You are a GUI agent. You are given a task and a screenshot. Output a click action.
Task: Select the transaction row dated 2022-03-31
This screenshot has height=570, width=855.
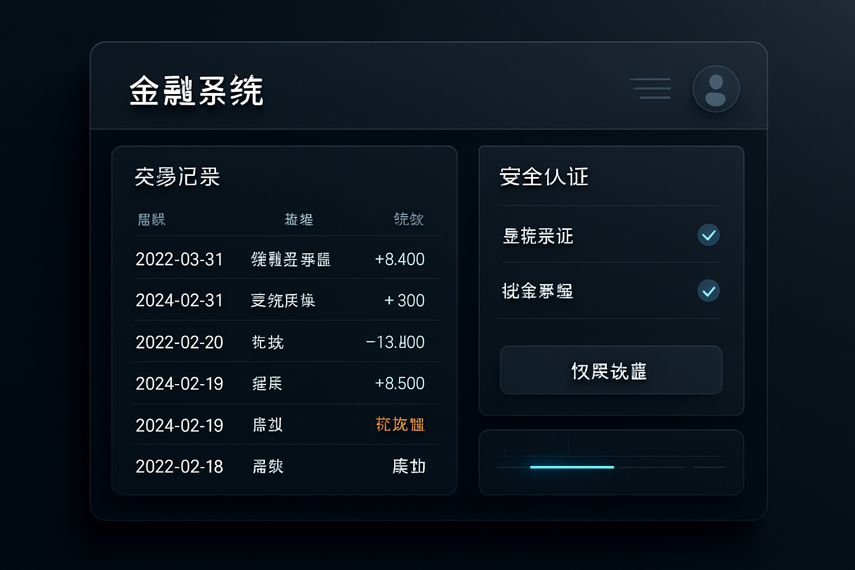[x=284, y=259]
